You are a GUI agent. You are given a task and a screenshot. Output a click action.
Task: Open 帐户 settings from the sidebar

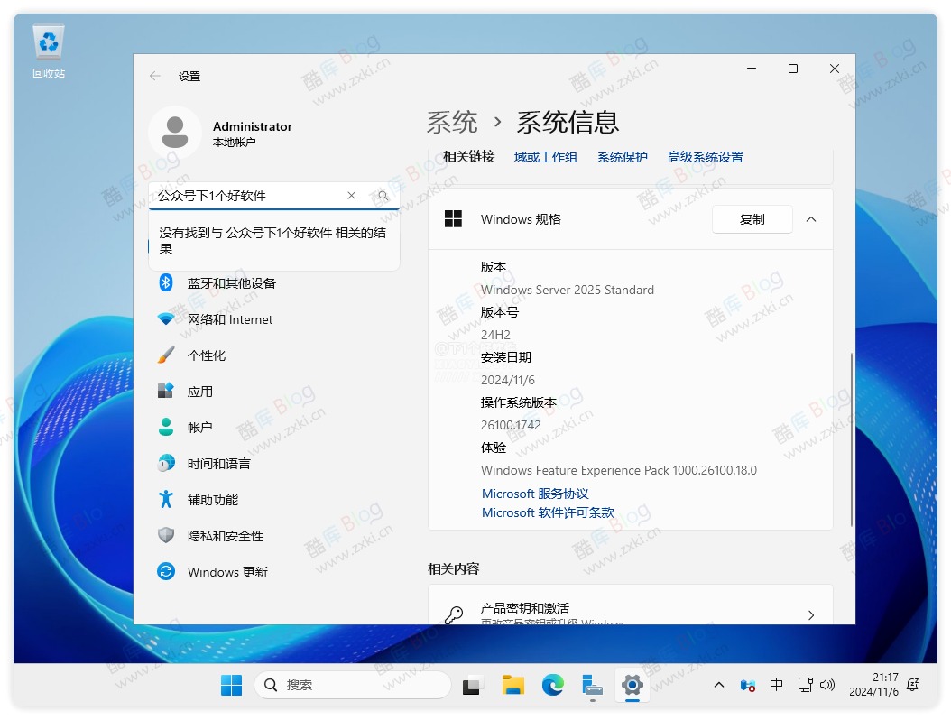point(199,427)
